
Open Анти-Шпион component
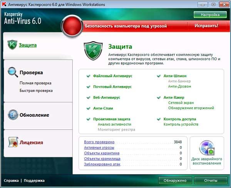point(175,76)
